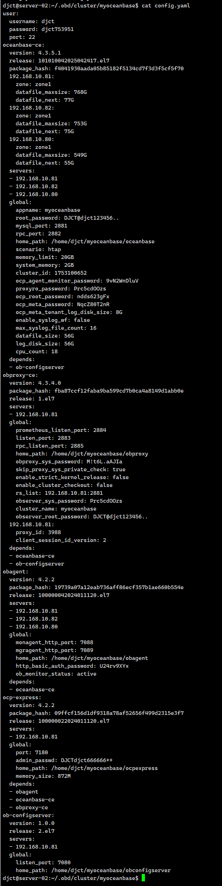Click the password value djct753951
Viewport: 222px width, 886px height.
pyautogui.click(x=58, y=29)
